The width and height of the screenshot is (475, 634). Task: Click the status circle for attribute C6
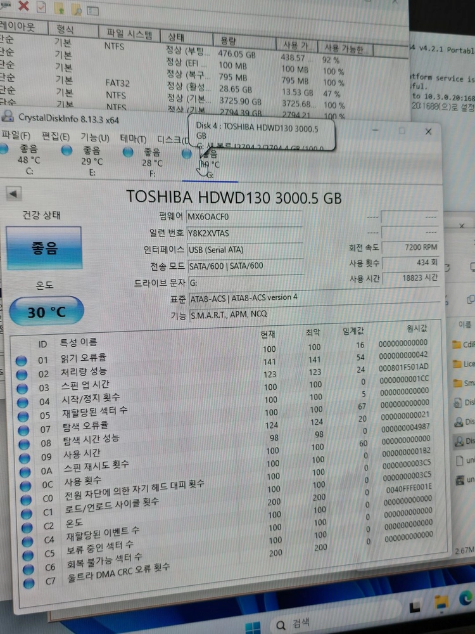coord(28,569)
